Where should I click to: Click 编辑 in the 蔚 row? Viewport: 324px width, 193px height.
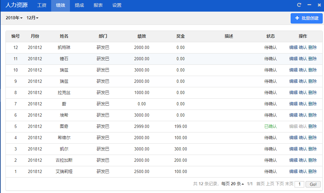pyautogui.click(x=293, y=104)
